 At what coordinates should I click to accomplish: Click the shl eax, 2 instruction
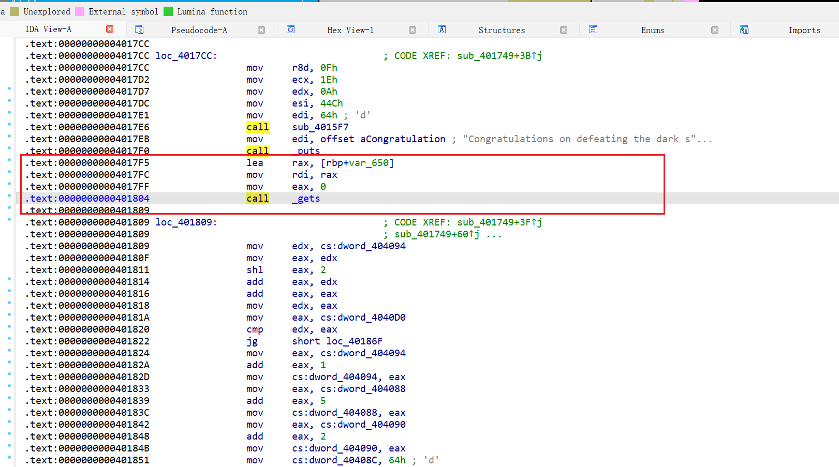286,270
